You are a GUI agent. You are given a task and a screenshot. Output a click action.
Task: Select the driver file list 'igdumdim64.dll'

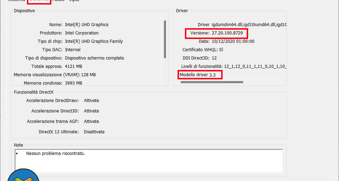click(x=249, y=24)
